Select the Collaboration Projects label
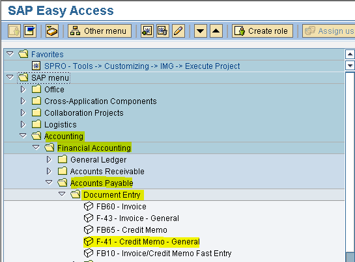 [84, 113]
